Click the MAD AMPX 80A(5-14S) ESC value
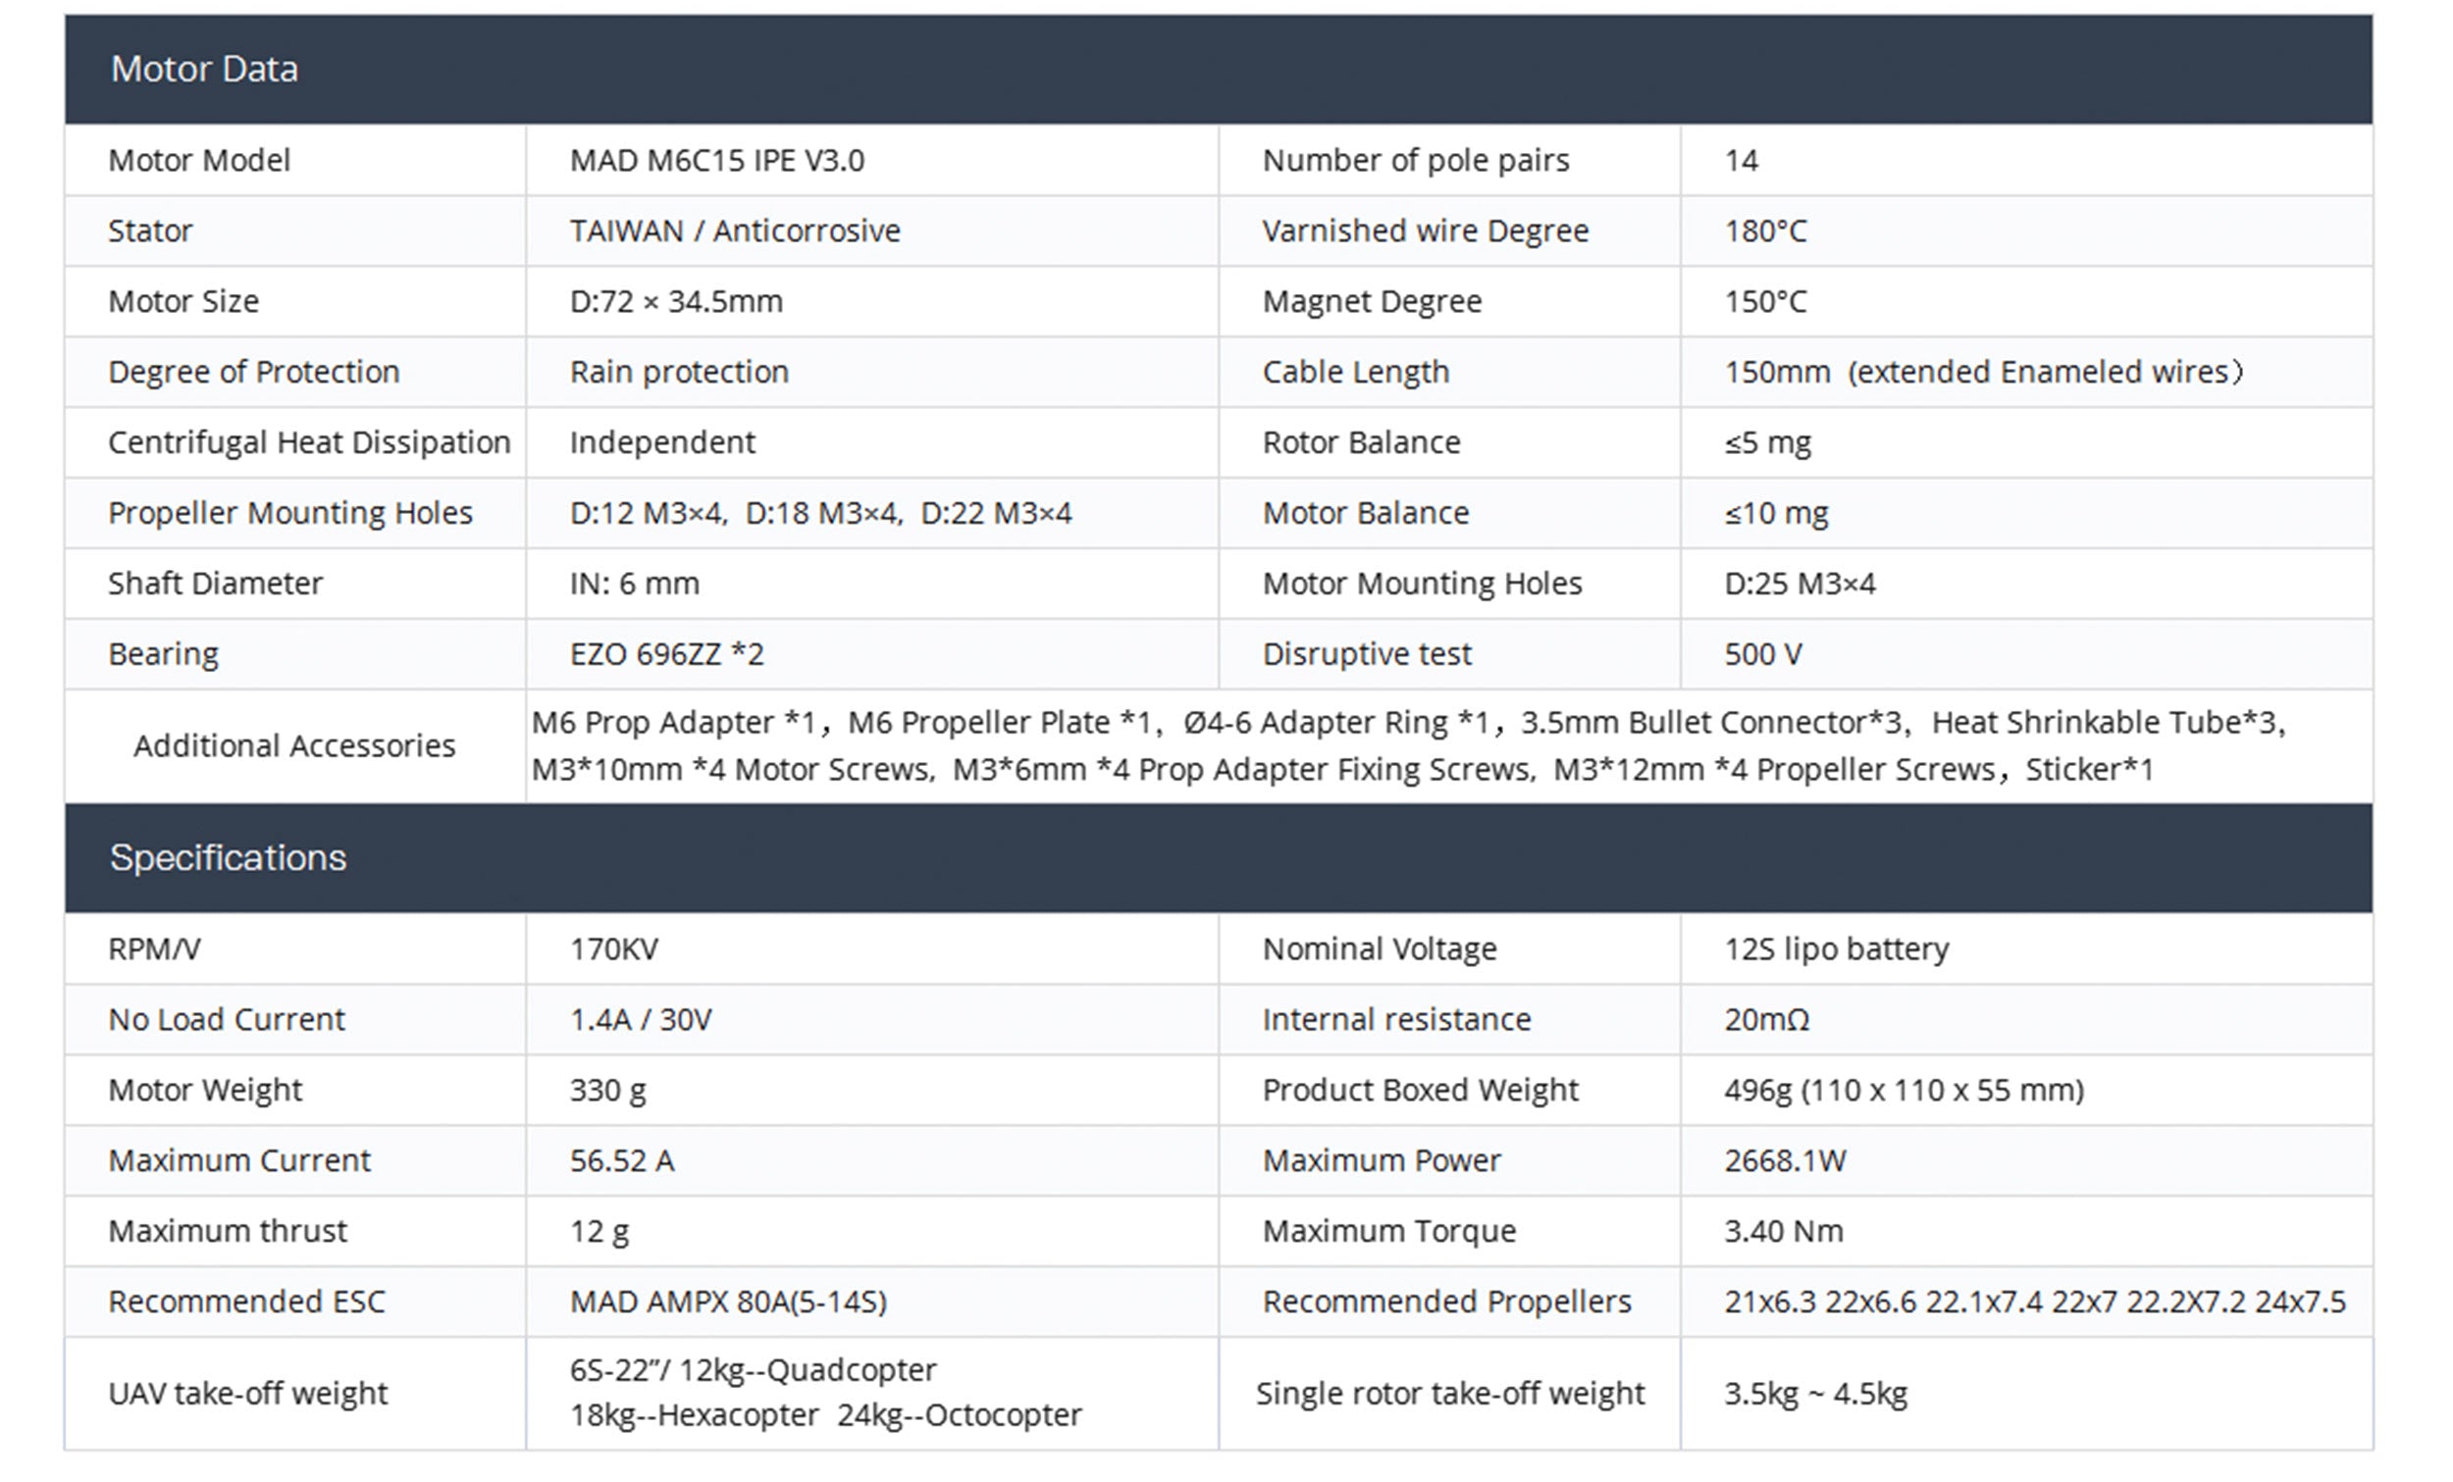The image size is (2453, 1482). click(x=728, y=1303)
